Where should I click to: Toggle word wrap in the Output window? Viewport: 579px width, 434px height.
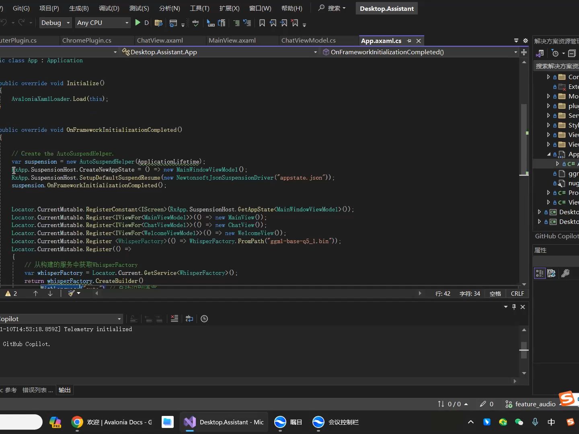click(189, 319)
